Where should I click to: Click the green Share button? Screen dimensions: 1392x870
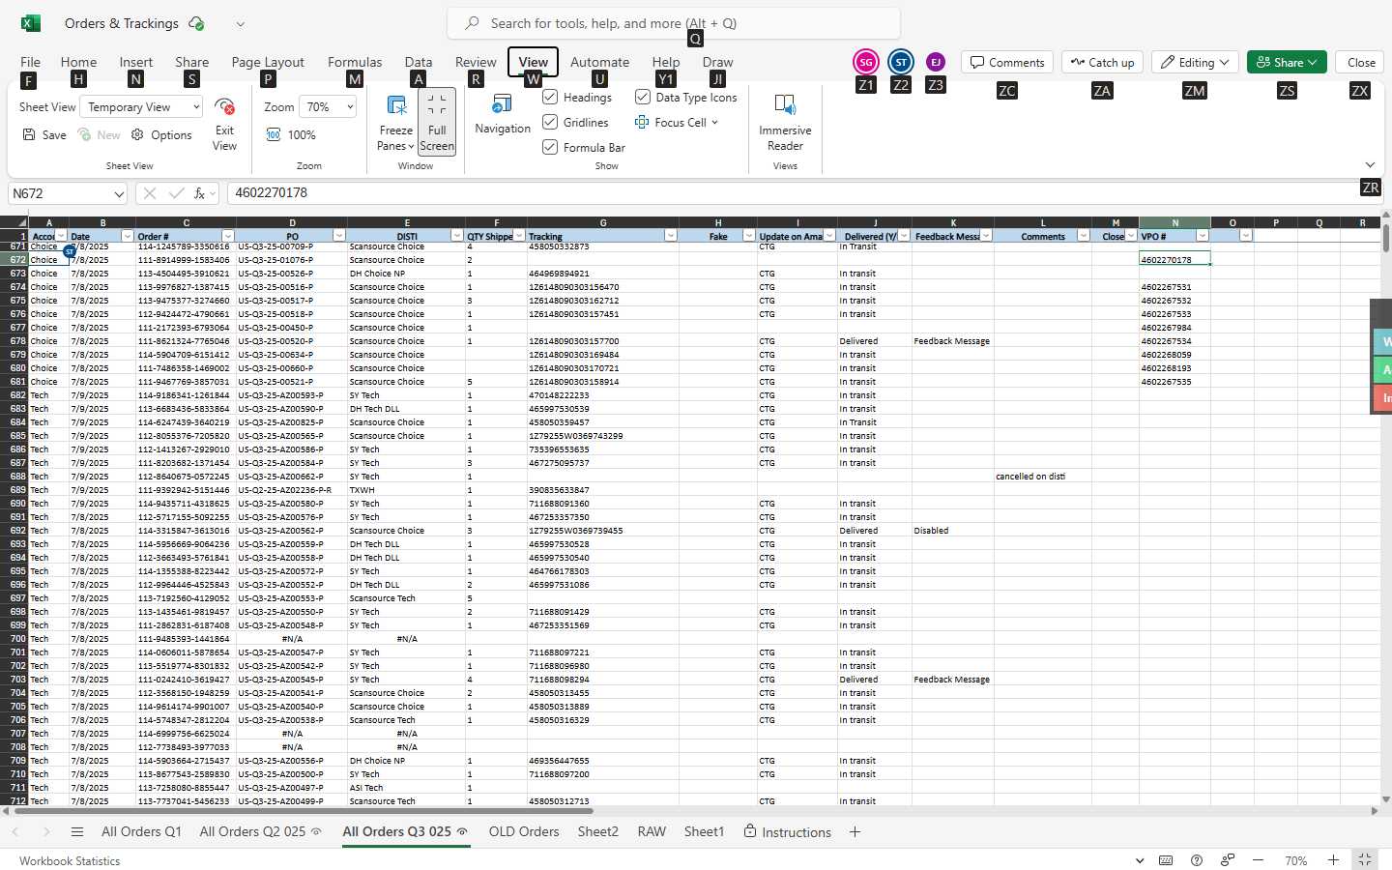pos(1287,62)
